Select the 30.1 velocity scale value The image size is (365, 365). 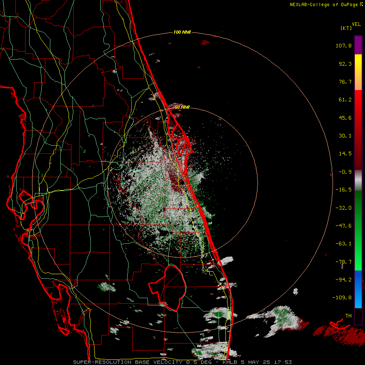click(x=345, y=136)
